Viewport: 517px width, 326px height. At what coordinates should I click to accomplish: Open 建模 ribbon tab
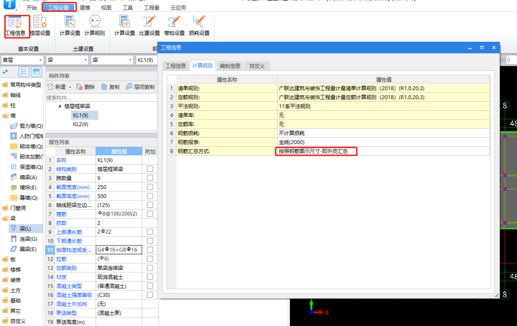(85, 8)
